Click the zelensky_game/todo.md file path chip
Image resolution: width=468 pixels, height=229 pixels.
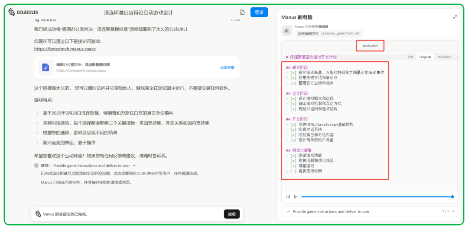point(328,33)
